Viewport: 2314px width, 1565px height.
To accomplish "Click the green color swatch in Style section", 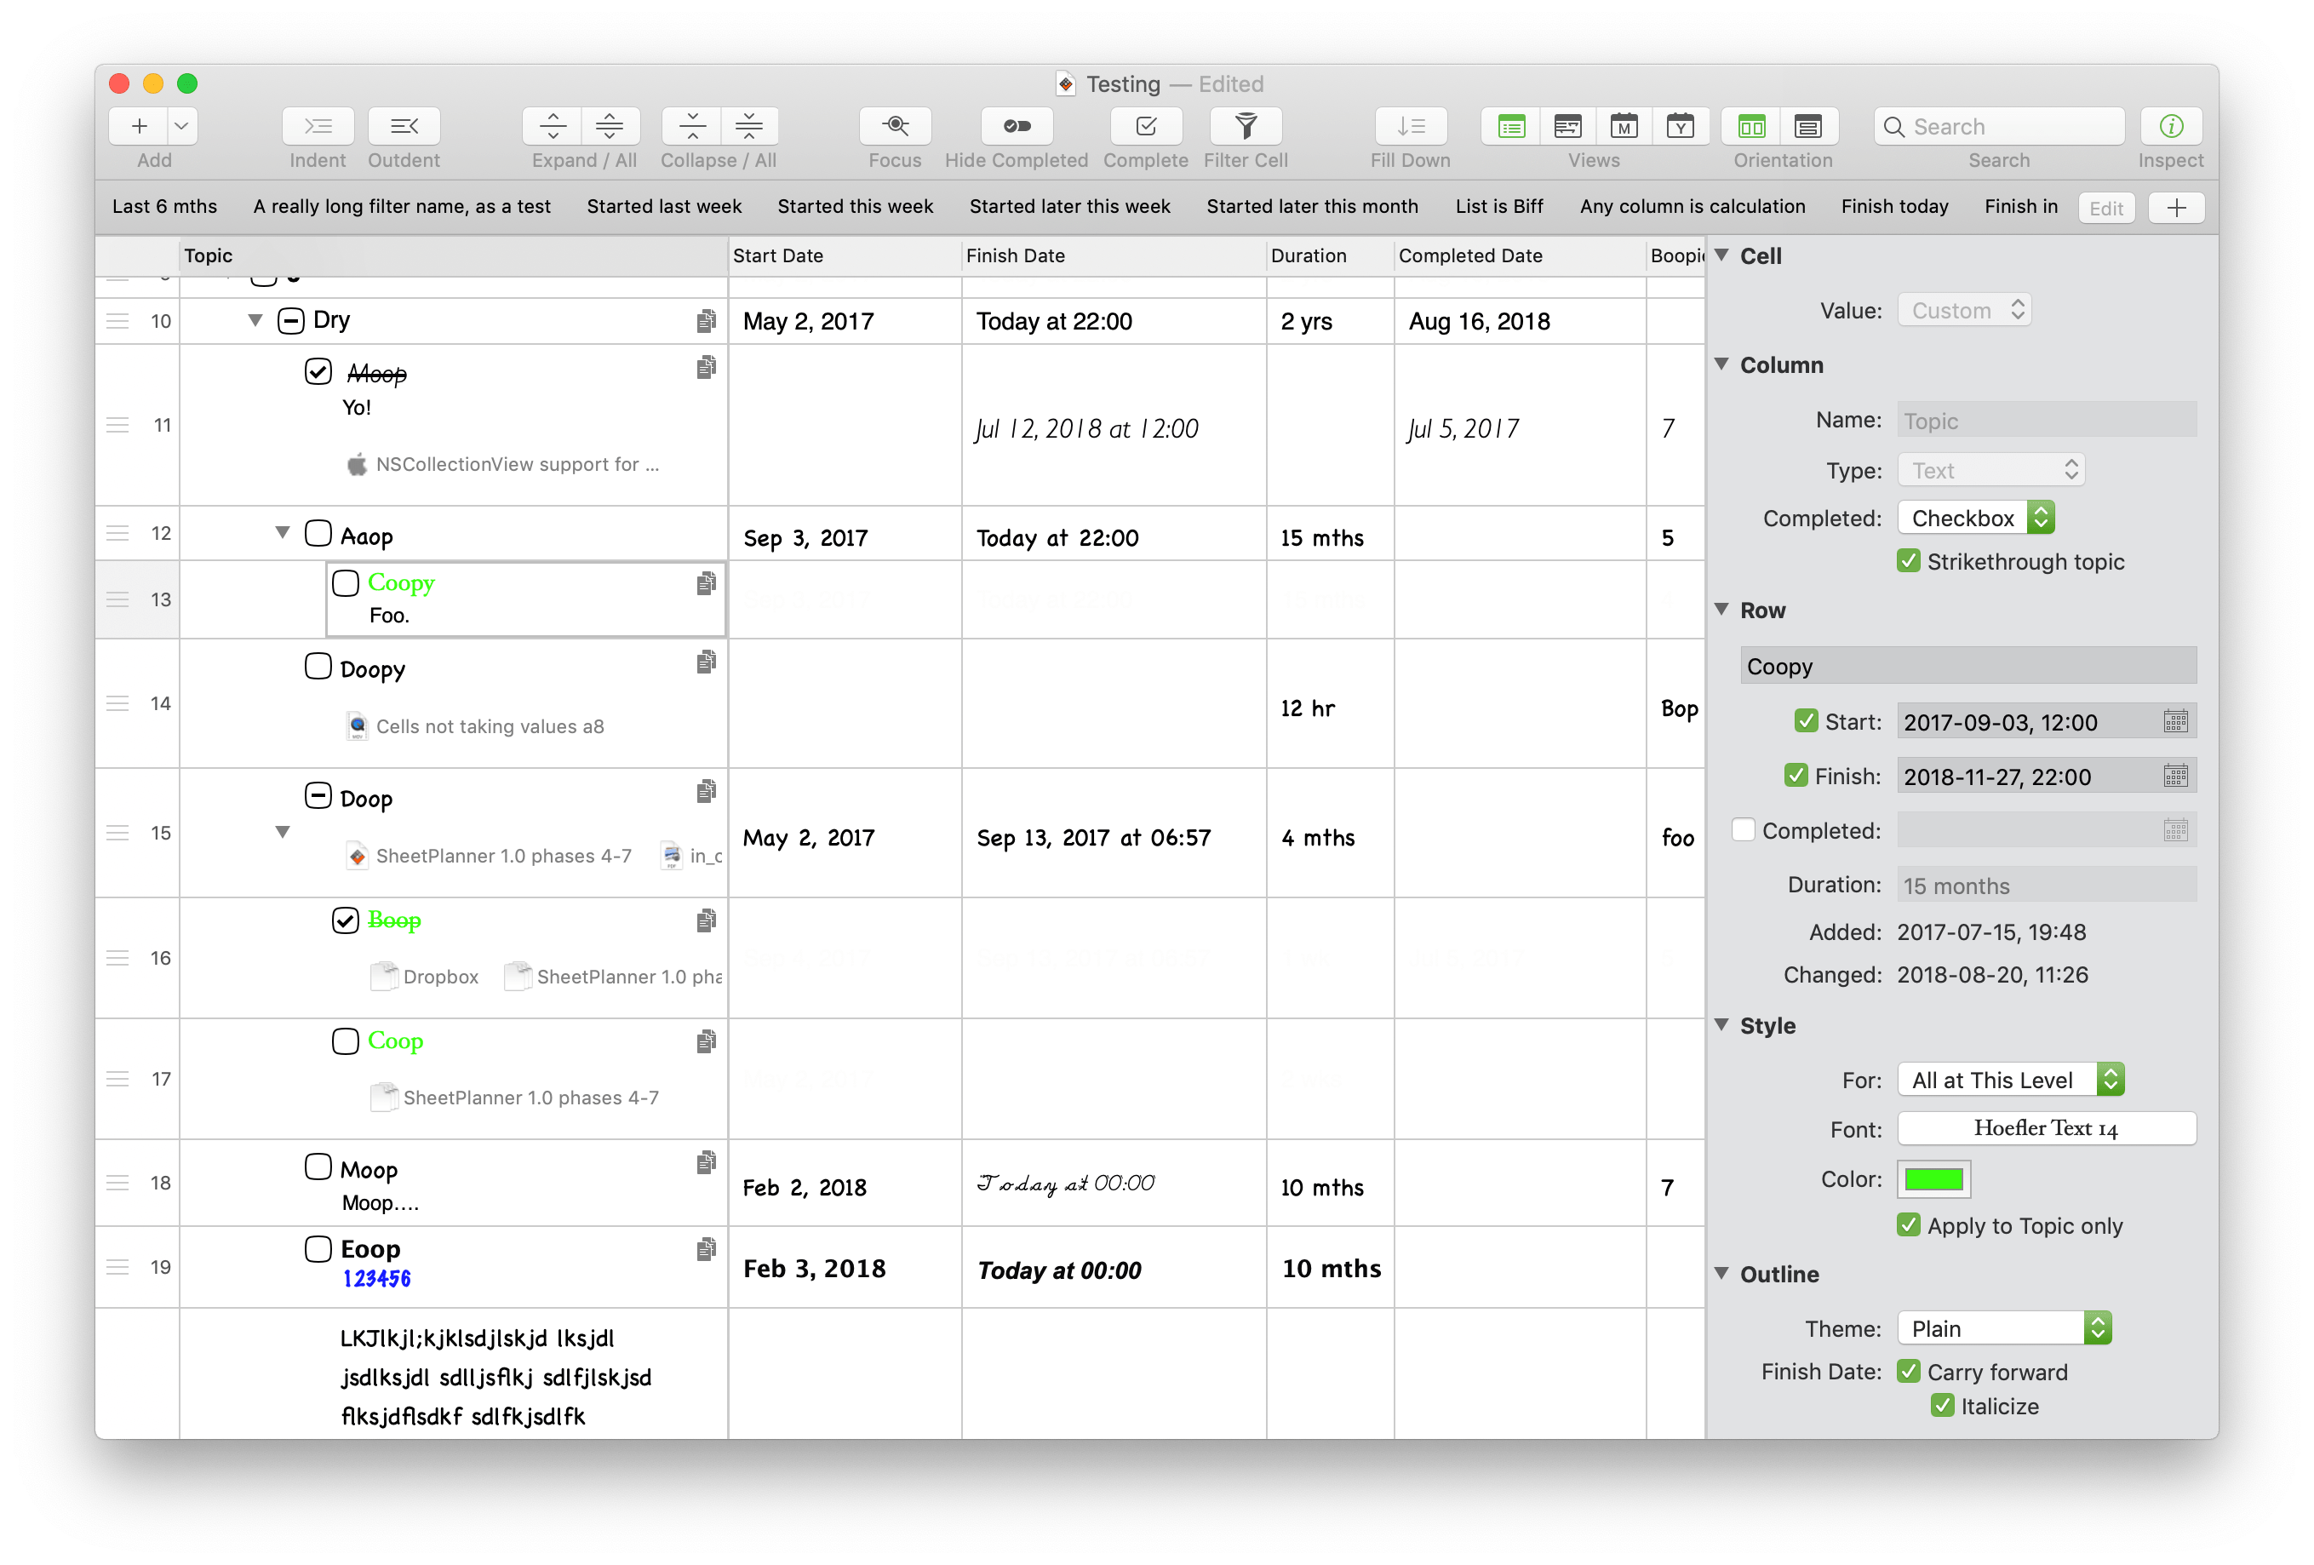I will coord(1933,1178).
